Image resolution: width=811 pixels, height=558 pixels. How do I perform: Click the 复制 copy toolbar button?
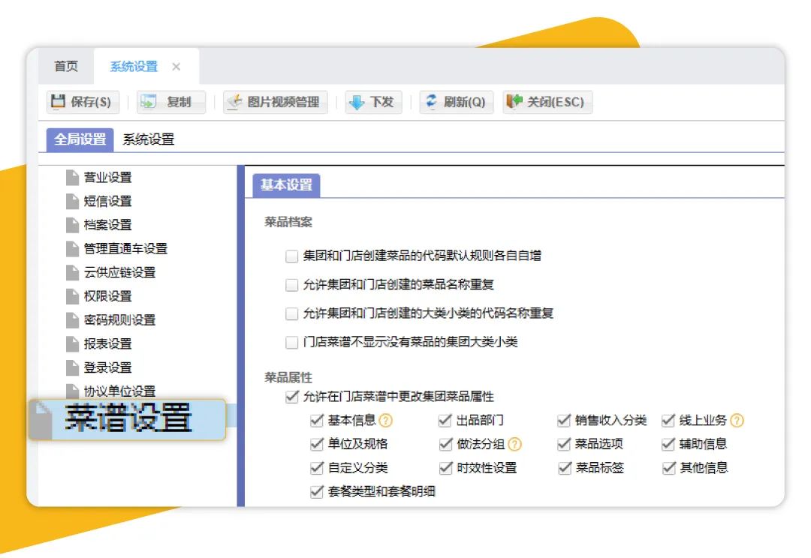click(x=170, y=102)
